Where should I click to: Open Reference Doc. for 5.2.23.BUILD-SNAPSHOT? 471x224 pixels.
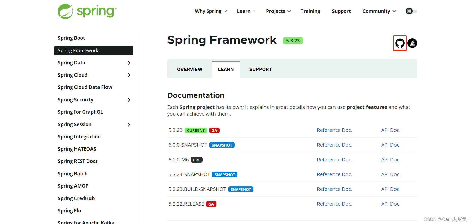[x=334, y=189]
